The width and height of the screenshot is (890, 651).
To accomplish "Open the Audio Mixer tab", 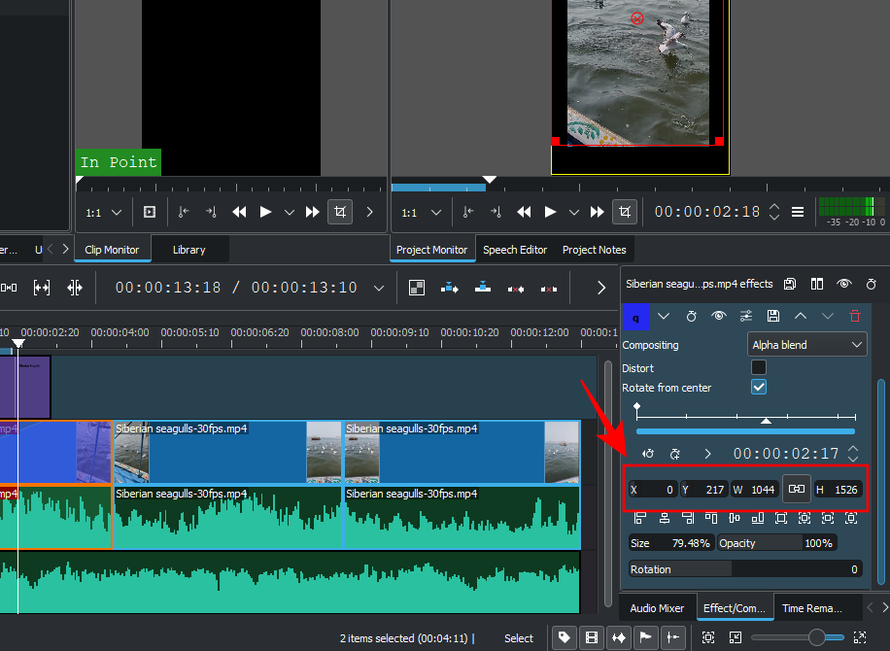I will [x=657, y=608].
